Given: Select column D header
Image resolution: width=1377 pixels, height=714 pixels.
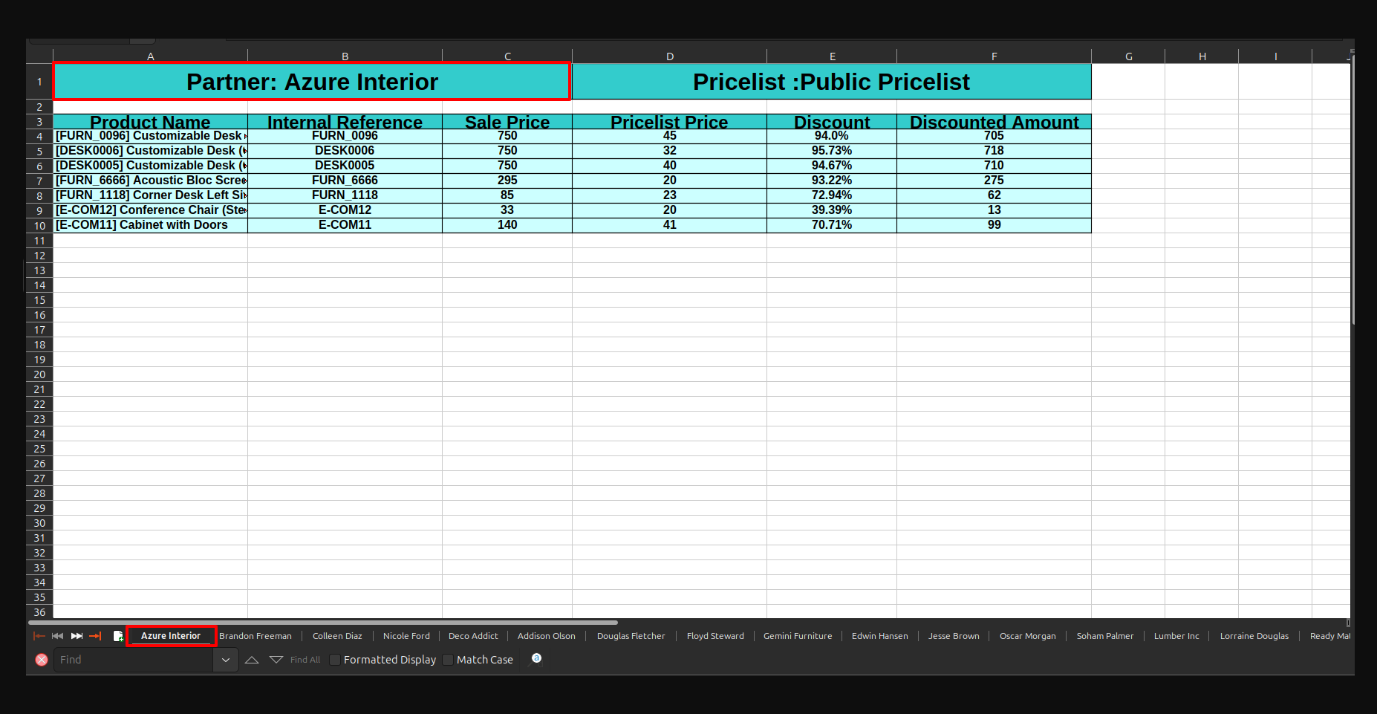Looking at the screenshot, I should click(x=669, y=56).
